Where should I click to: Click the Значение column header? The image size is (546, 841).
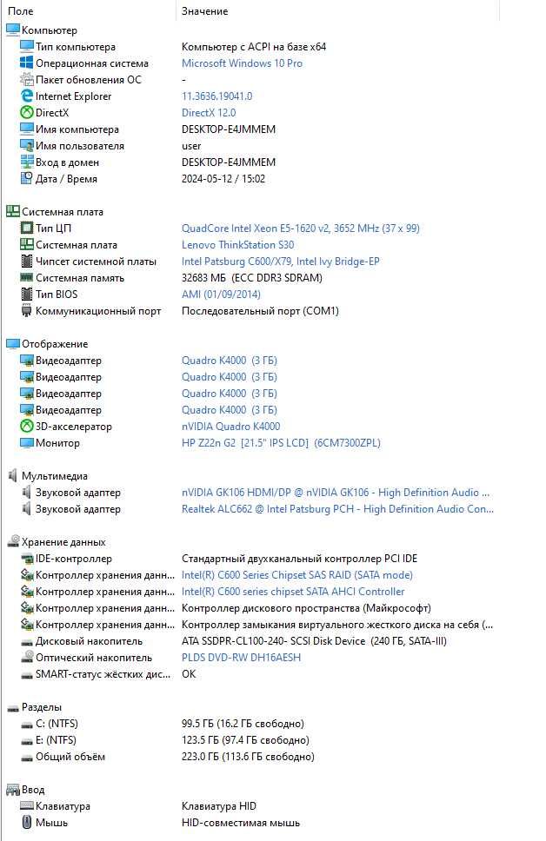pyautogui.click(x=204, y=10)
